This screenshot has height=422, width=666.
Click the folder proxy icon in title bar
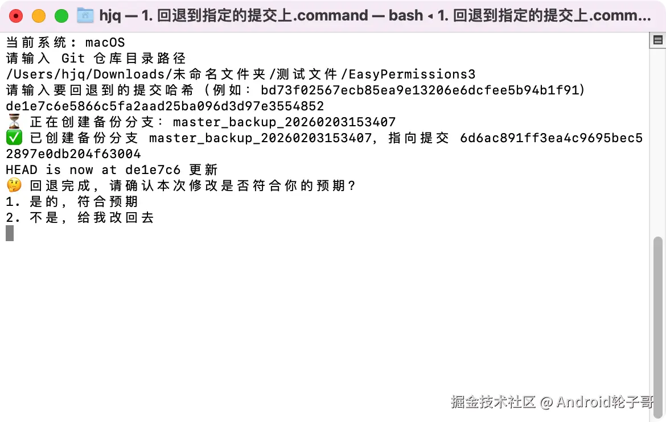[85, 16]
